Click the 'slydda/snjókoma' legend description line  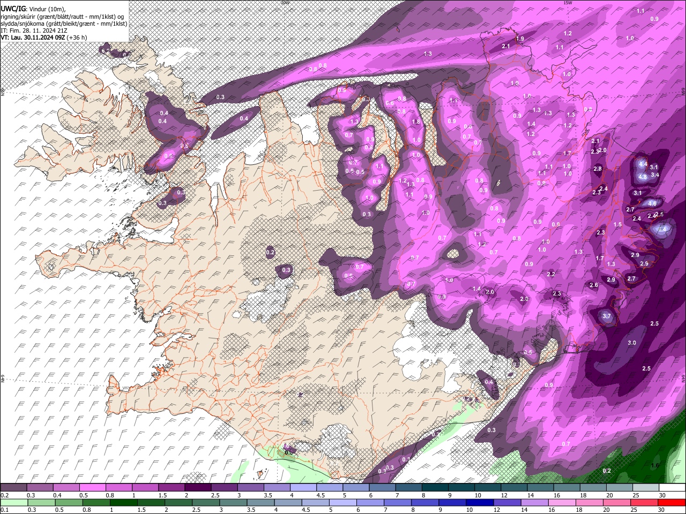(x=64, y=24)
